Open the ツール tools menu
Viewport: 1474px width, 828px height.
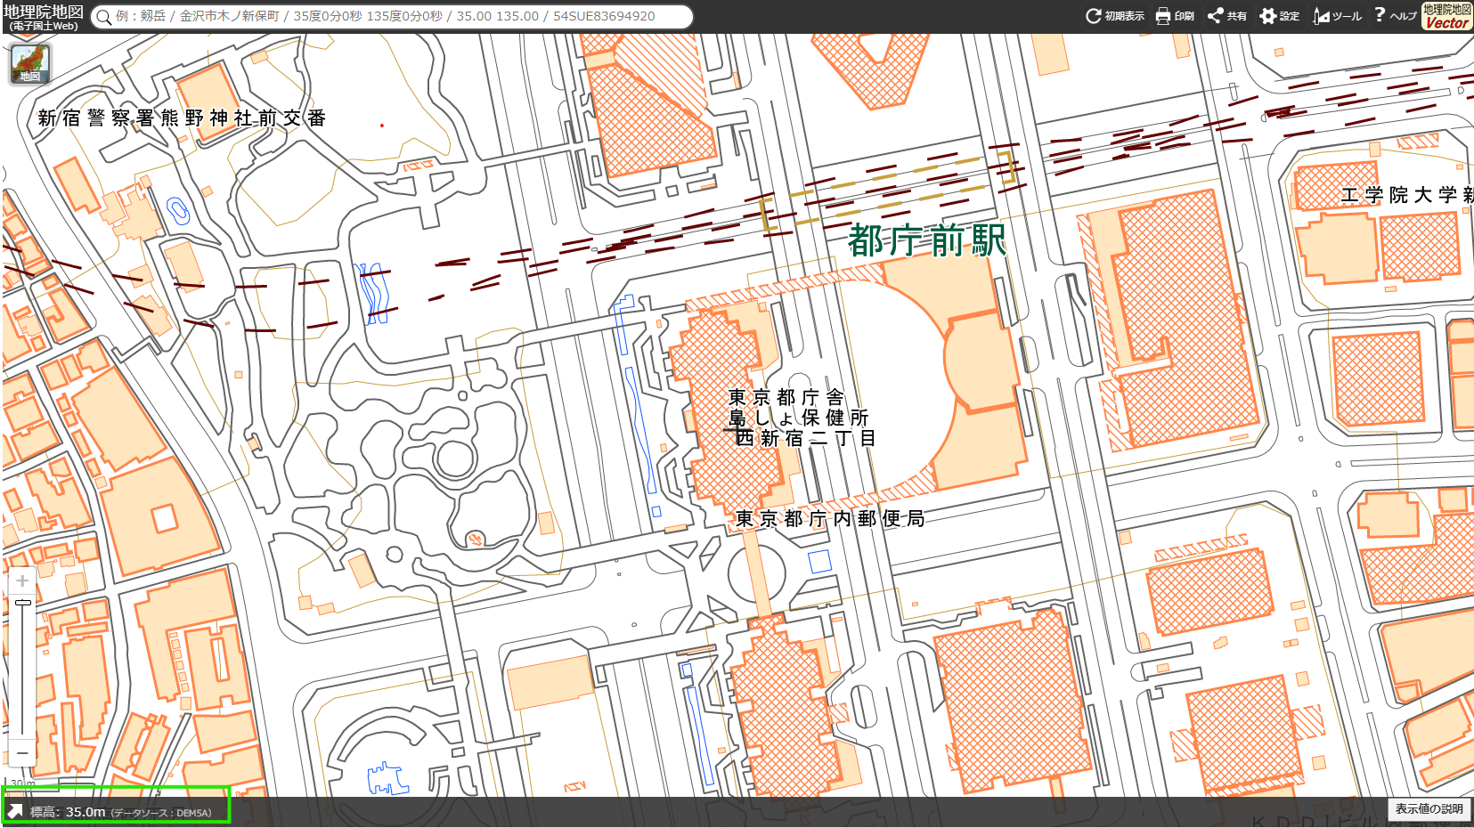(1337, 16)
